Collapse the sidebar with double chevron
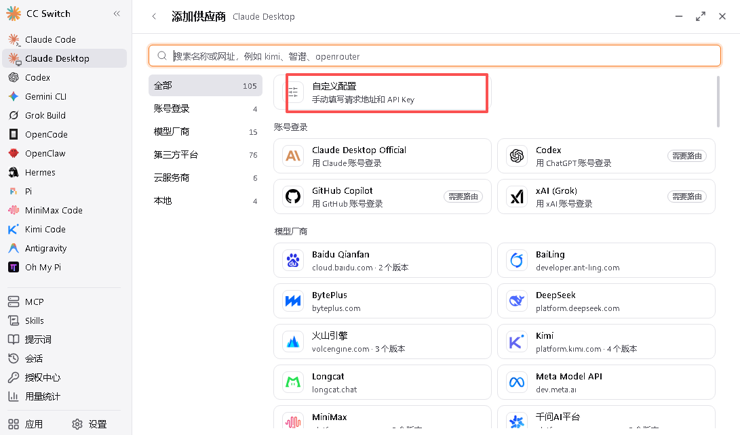 click(x=117, y=14)
